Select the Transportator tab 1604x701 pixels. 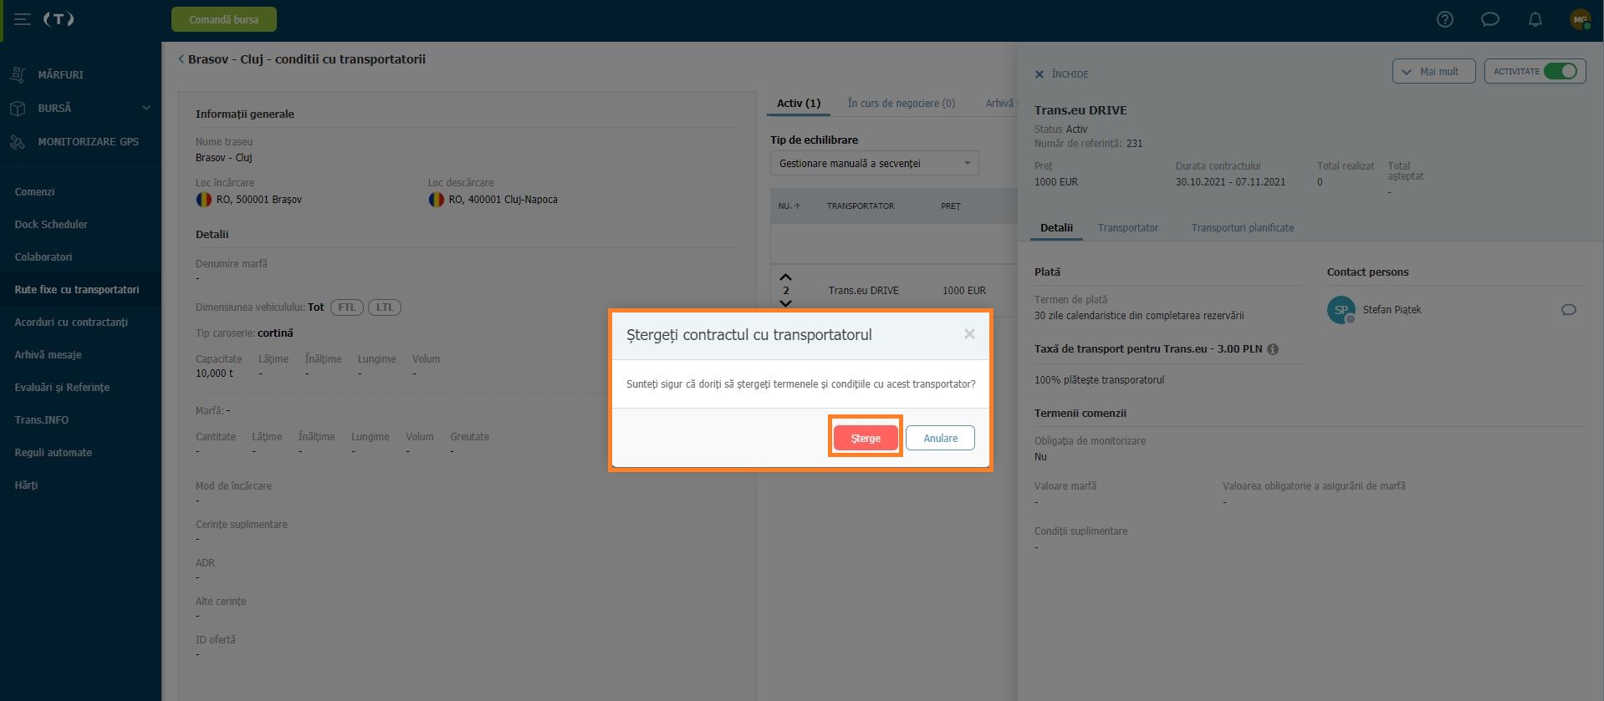click(x=1128, y=227)
